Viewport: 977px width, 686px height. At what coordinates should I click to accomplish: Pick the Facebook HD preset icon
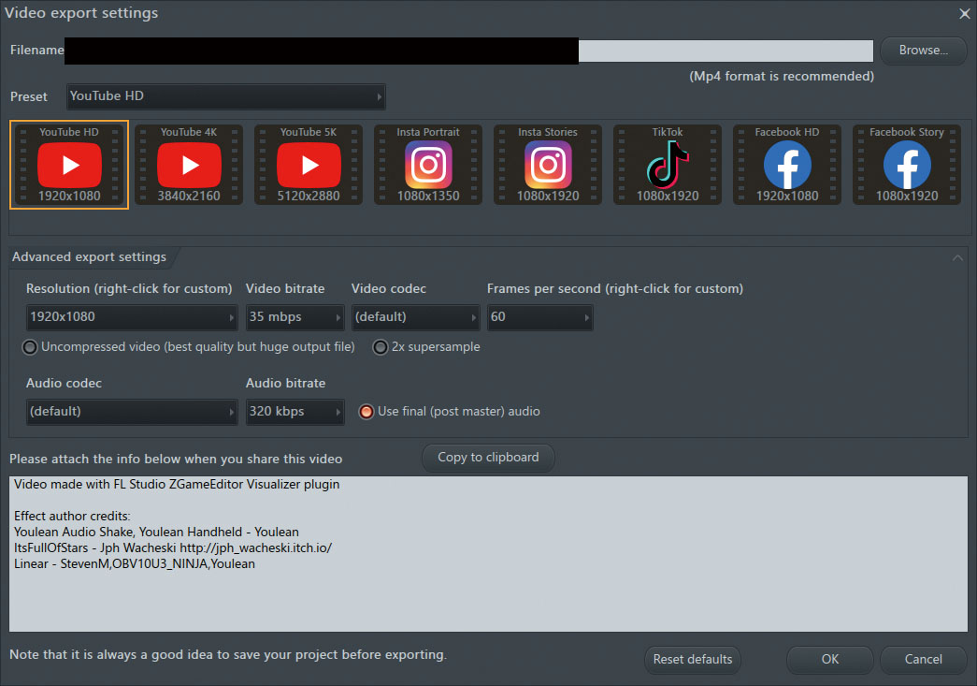(x=787, y=165)
